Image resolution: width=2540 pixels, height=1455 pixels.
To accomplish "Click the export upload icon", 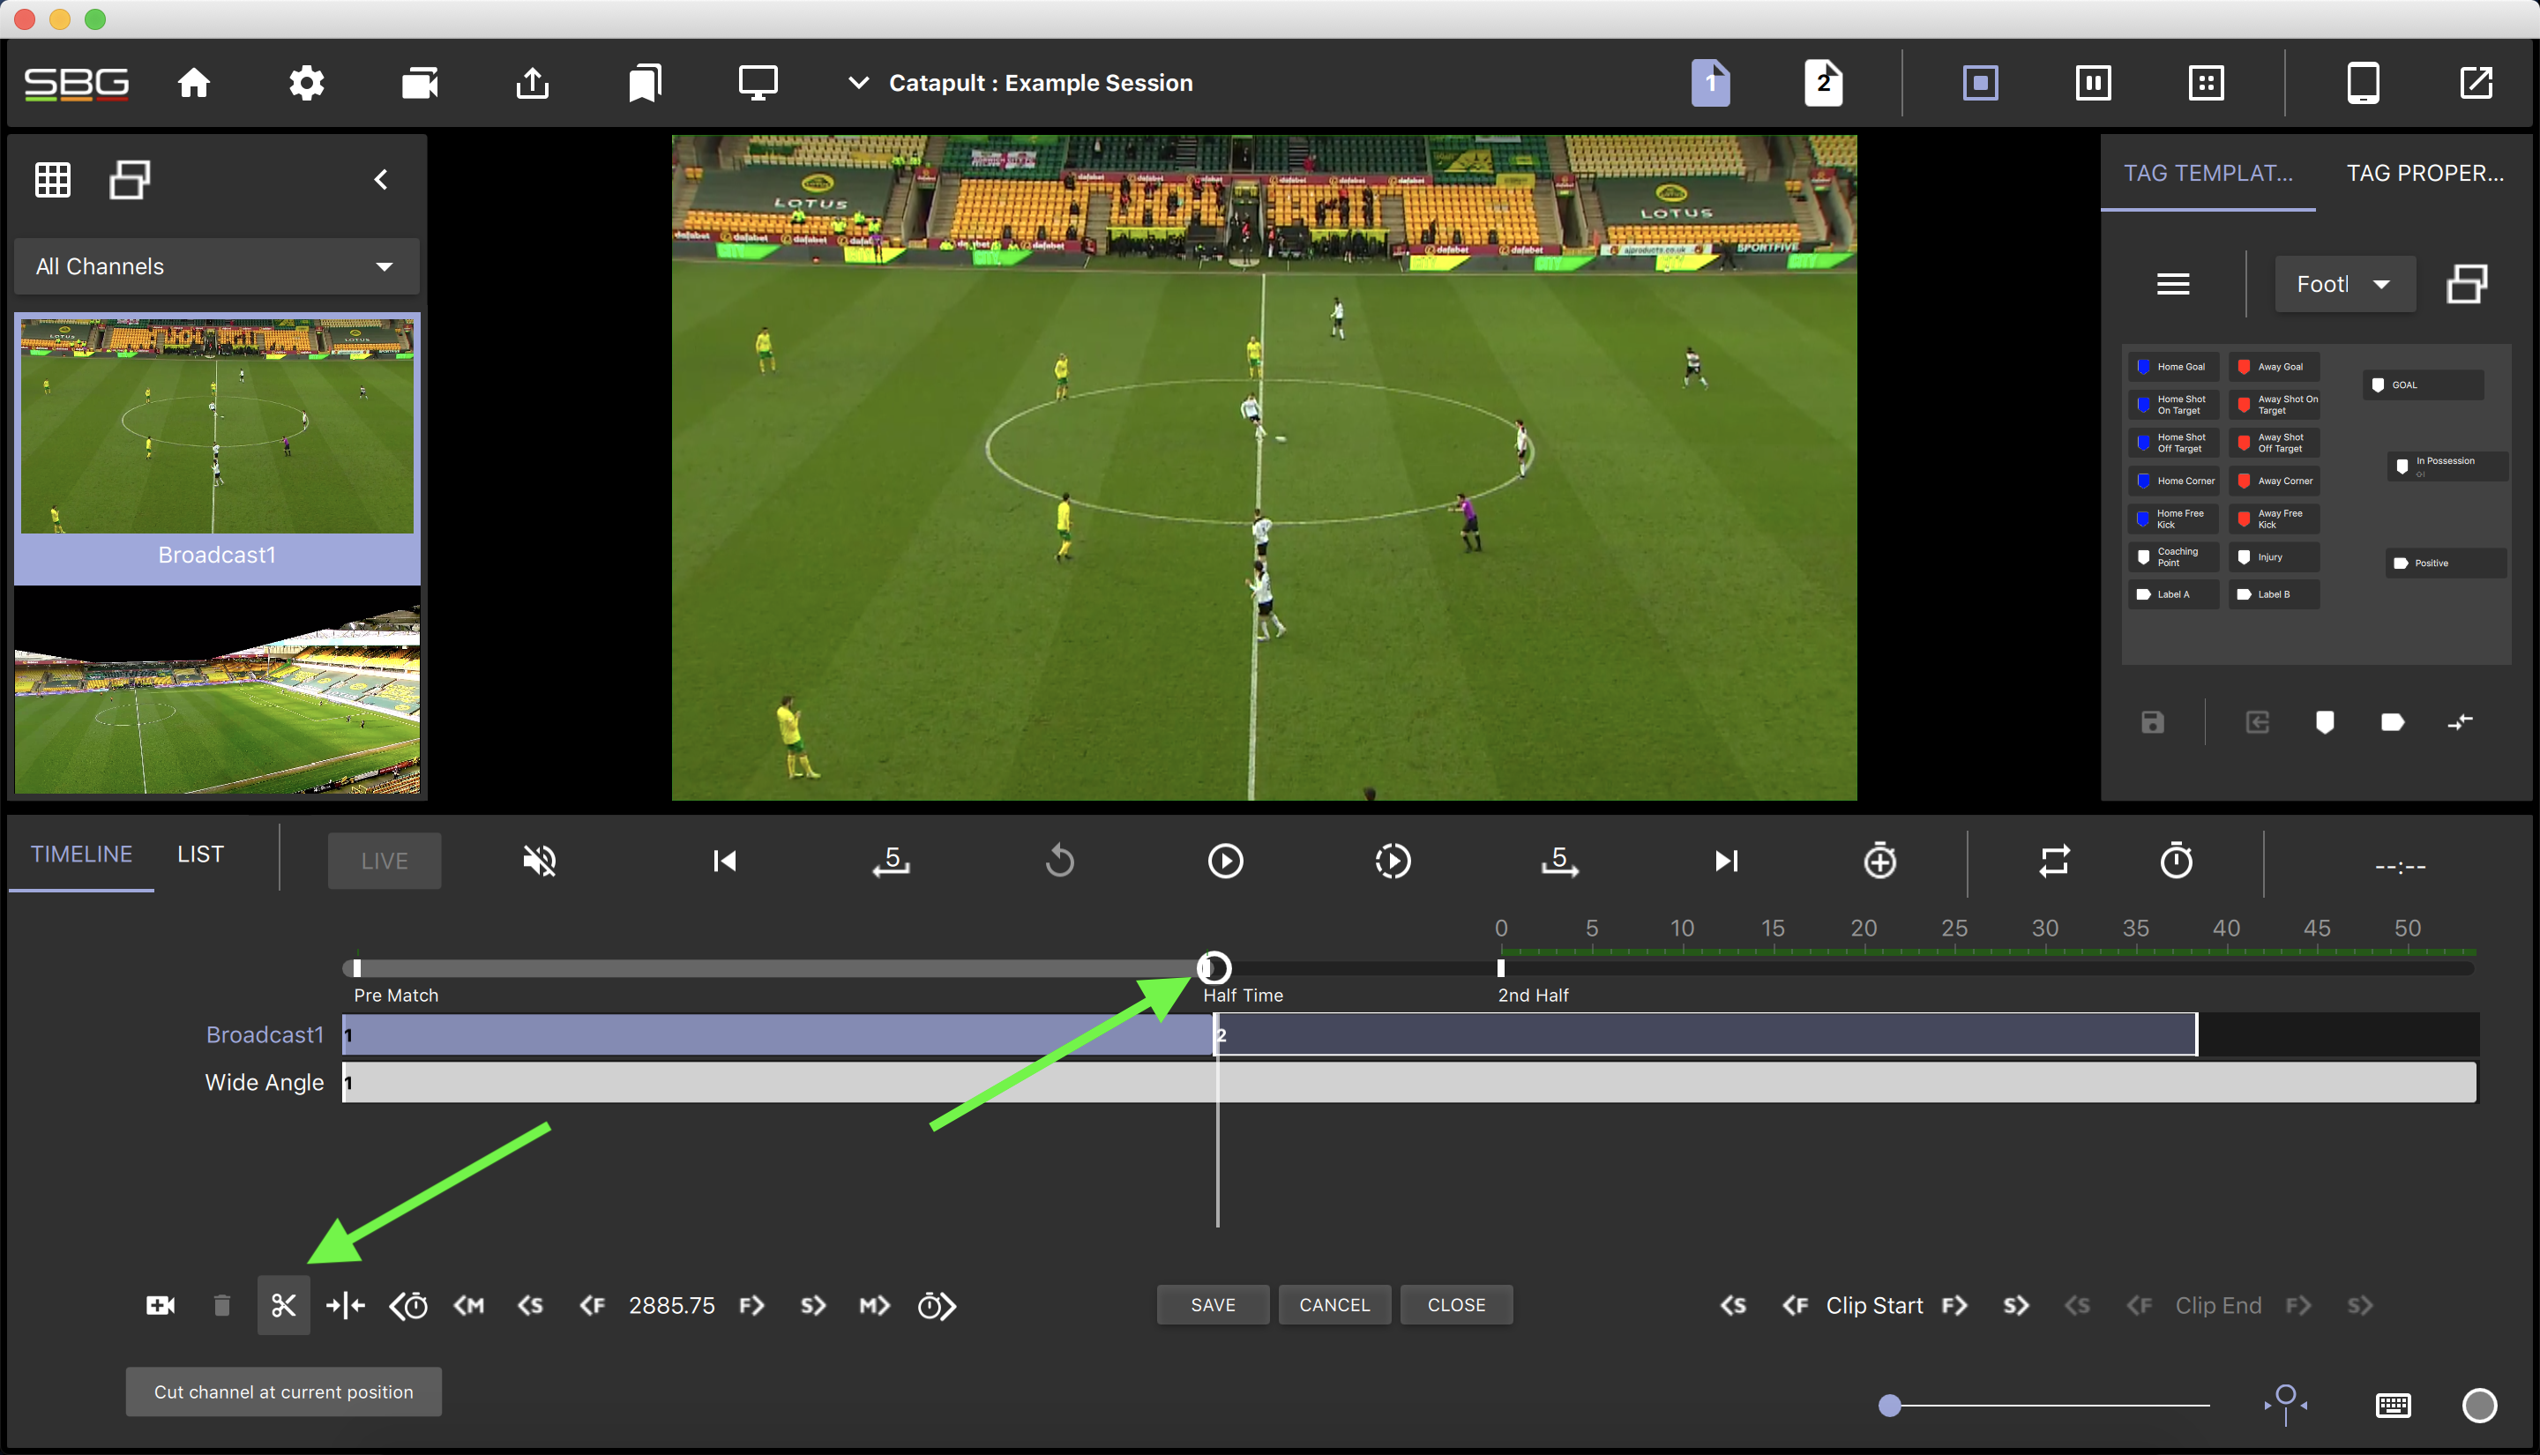I will pyautogui.click(x=533, y=82).
